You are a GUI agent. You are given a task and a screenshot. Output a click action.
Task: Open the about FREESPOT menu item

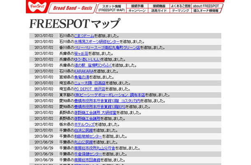pyautogui.click(x=206, y=6)
